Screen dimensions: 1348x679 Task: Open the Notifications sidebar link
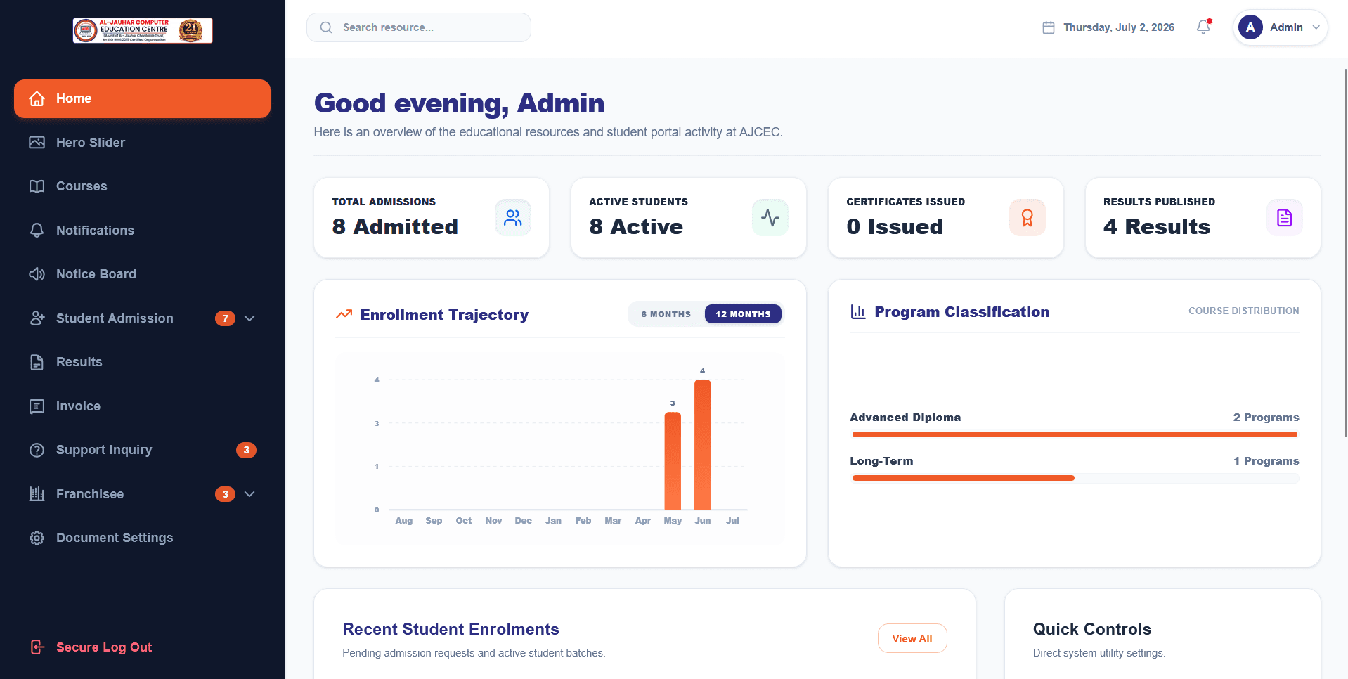pyautogui.click(x=142, y=231)
